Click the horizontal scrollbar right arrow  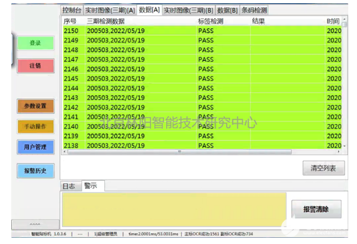[338, 151]
